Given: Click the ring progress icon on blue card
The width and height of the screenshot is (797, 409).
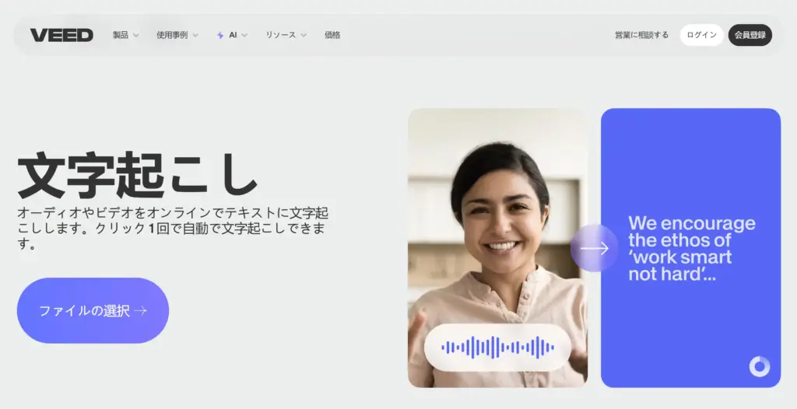Looking at the screenshot, I should tap(759, 367).
